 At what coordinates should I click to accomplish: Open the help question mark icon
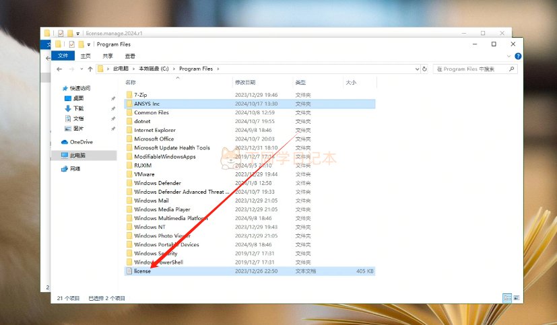(517, 56)
